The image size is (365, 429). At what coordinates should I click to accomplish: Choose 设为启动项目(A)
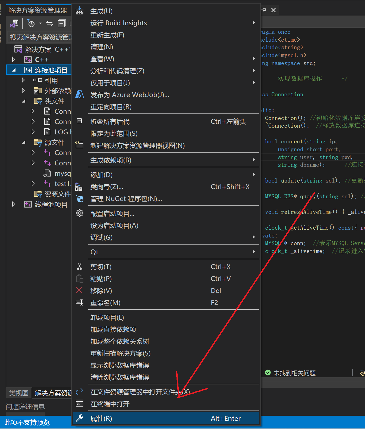166,225
